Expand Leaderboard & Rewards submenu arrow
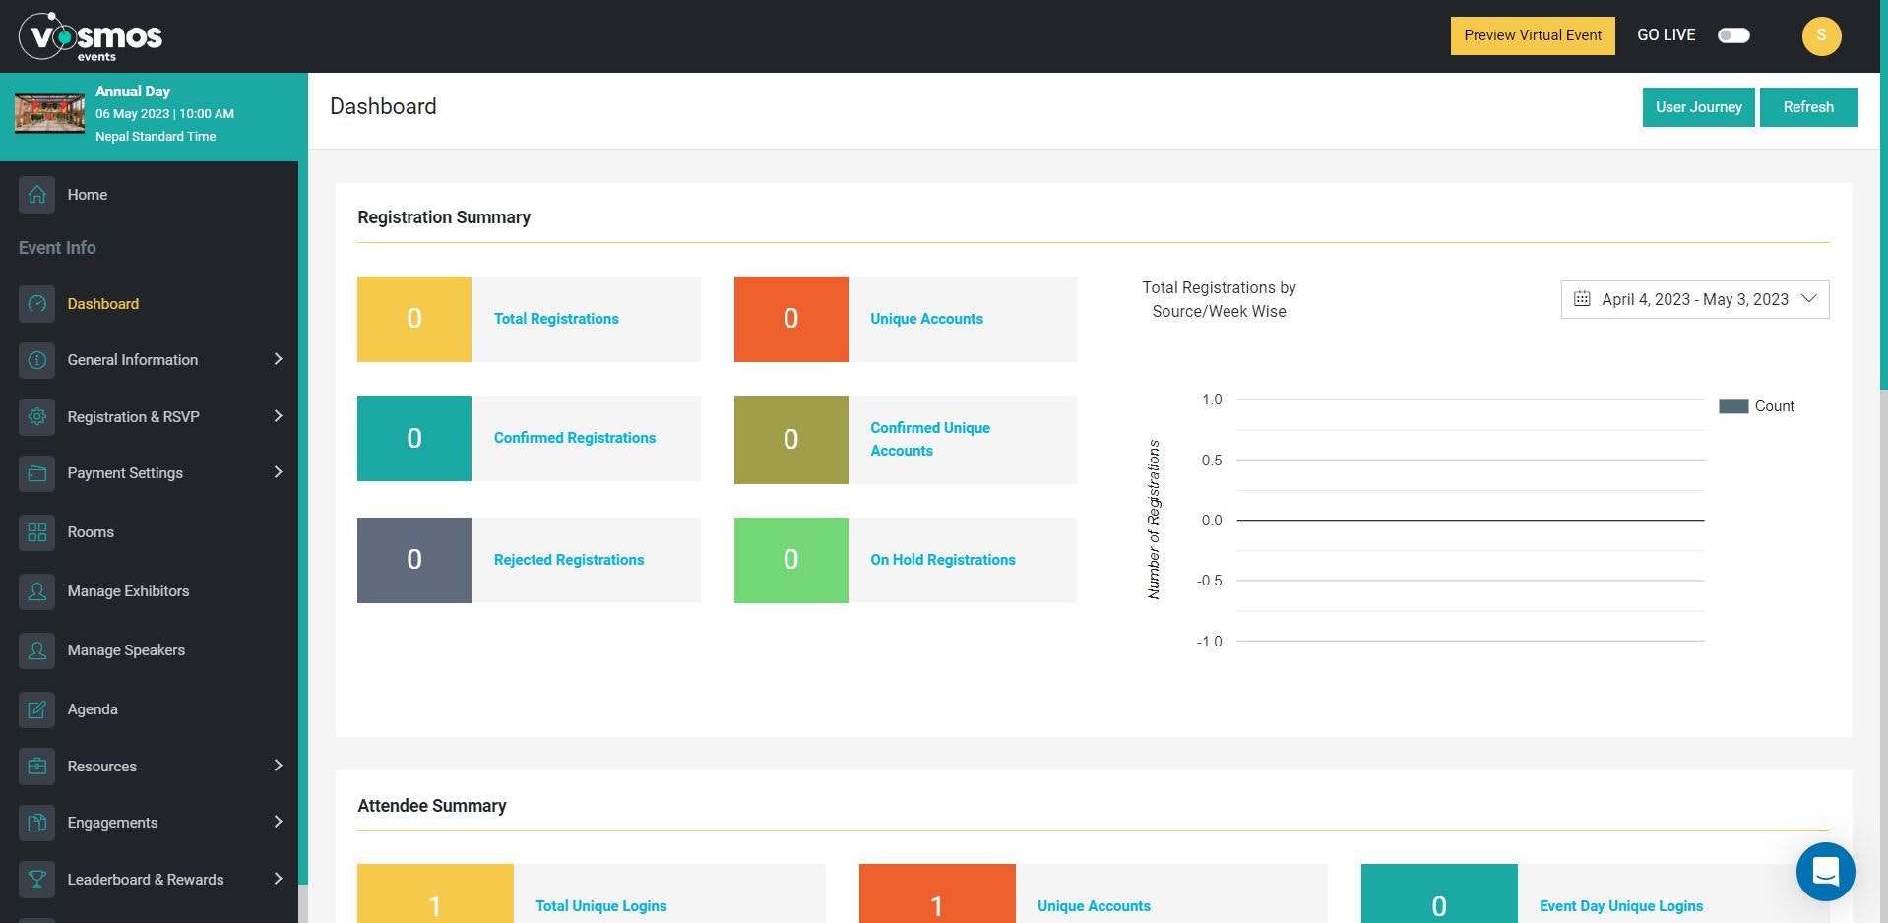The width and height of the screenshot is (1888, 923). point(278,879)
